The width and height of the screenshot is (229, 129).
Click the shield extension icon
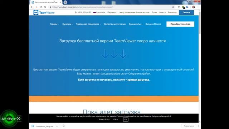[179, 7]
